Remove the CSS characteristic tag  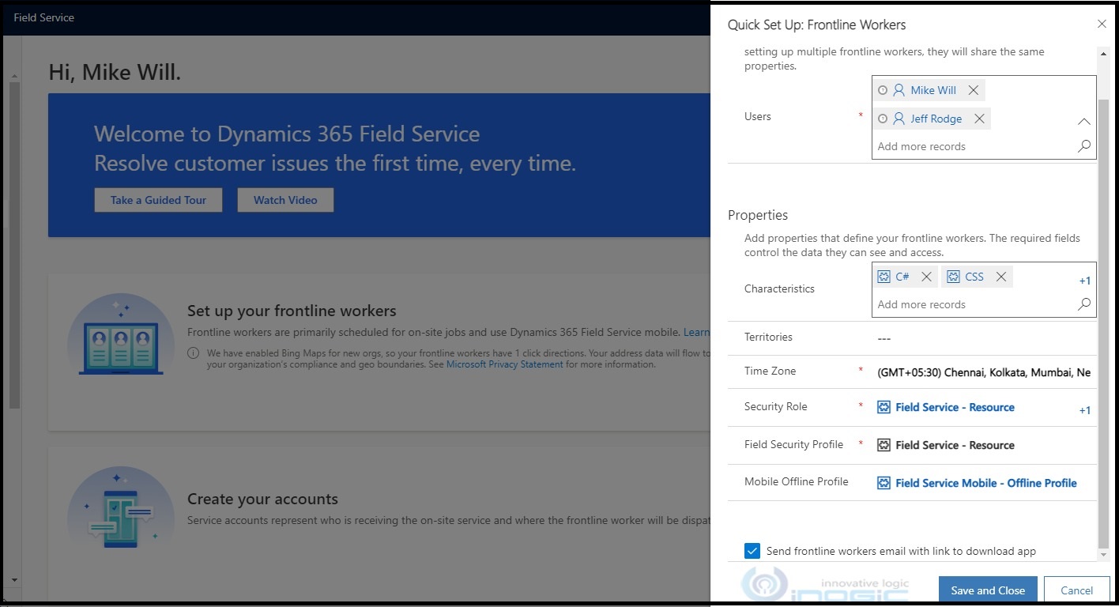click(x=1000, y=277)
